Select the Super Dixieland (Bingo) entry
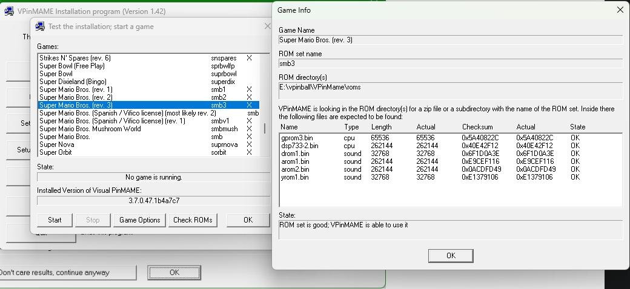This screenshot has height=289, width=630. [x=73, y=82]
